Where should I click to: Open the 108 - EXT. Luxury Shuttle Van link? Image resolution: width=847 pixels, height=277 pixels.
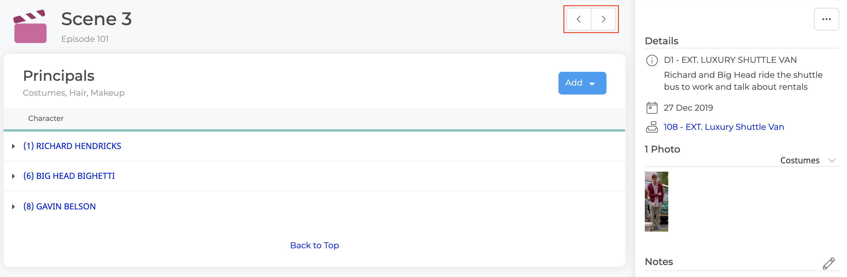tap(723, 127)
